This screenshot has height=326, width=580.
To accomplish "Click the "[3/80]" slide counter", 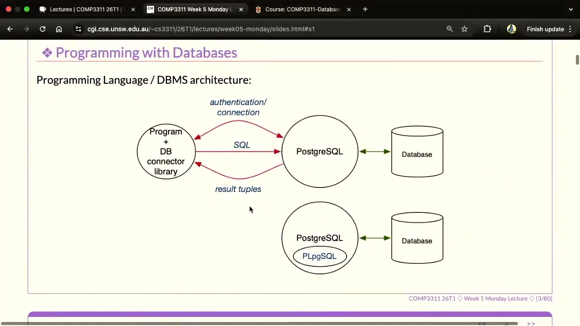I will [544, 298].
